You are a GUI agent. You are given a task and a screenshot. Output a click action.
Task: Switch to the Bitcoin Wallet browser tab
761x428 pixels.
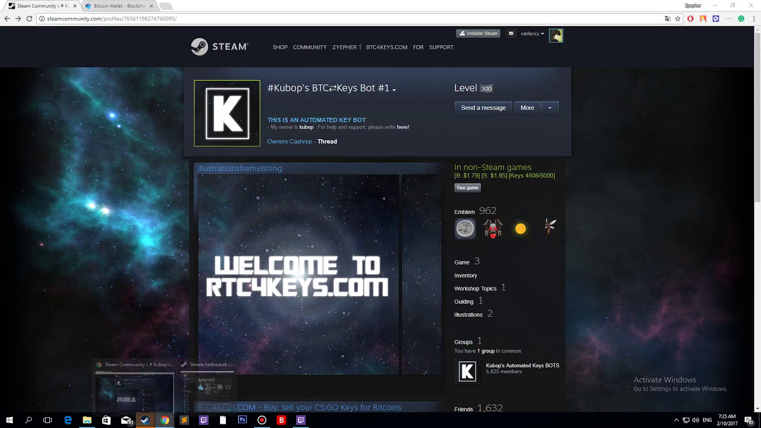point(120,6)
